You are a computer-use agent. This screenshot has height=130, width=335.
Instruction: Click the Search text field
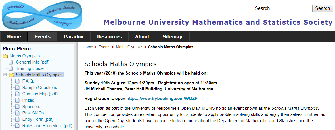282,8
